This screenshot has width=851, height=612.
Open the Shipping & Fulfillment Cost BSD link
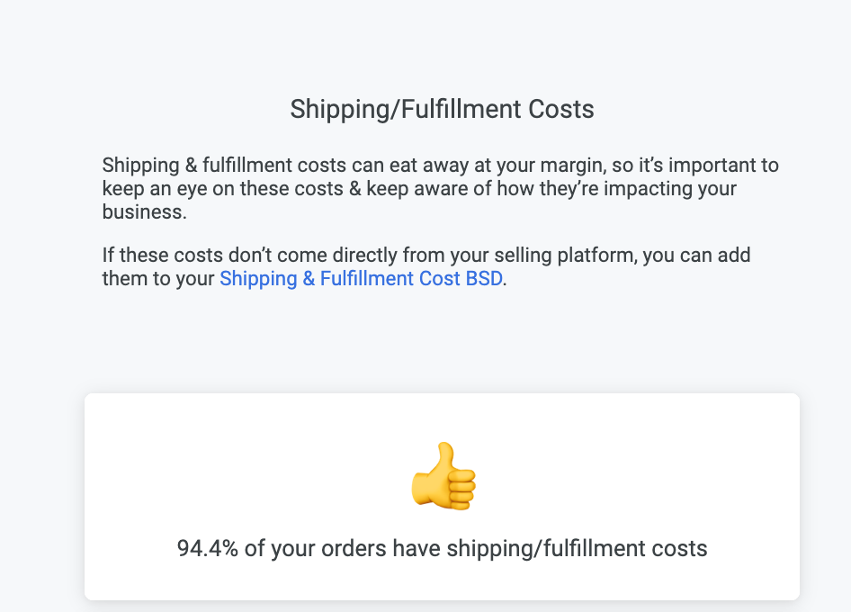tap(361, 279)
